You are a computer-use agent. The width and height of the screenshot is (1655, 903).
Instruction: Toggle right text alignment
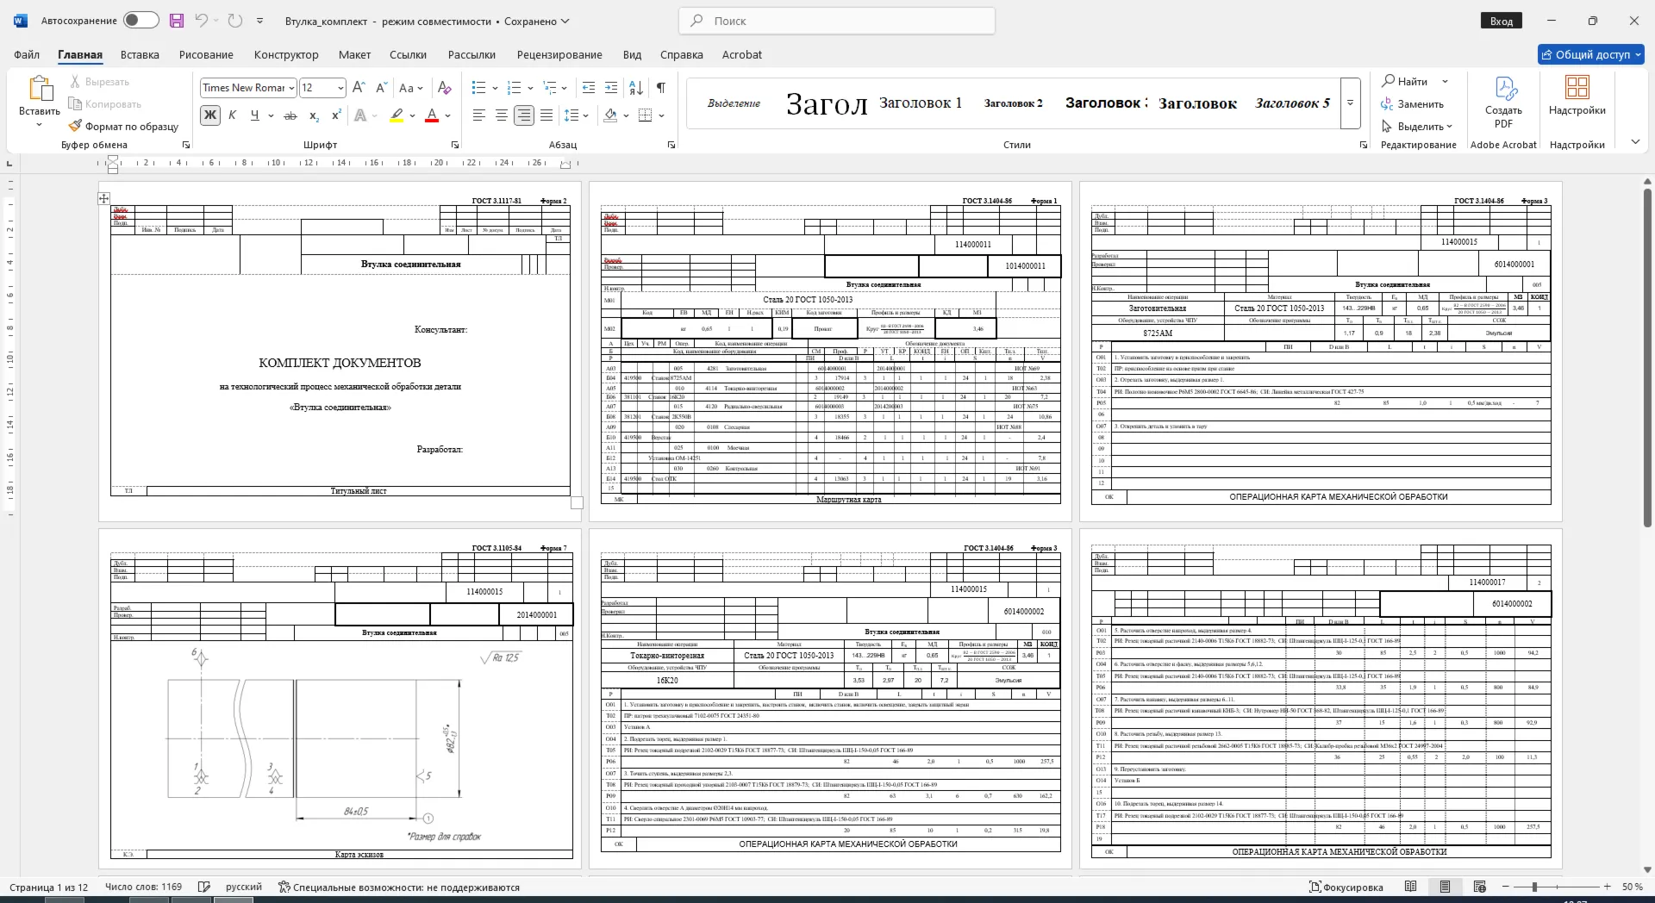(524, 115)
